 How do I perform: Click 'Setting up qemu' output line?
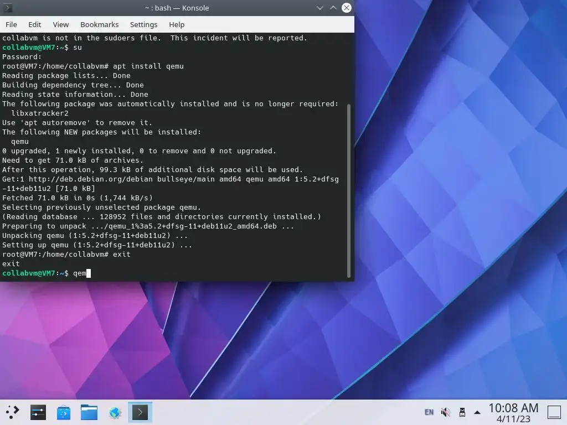(97, 245)
